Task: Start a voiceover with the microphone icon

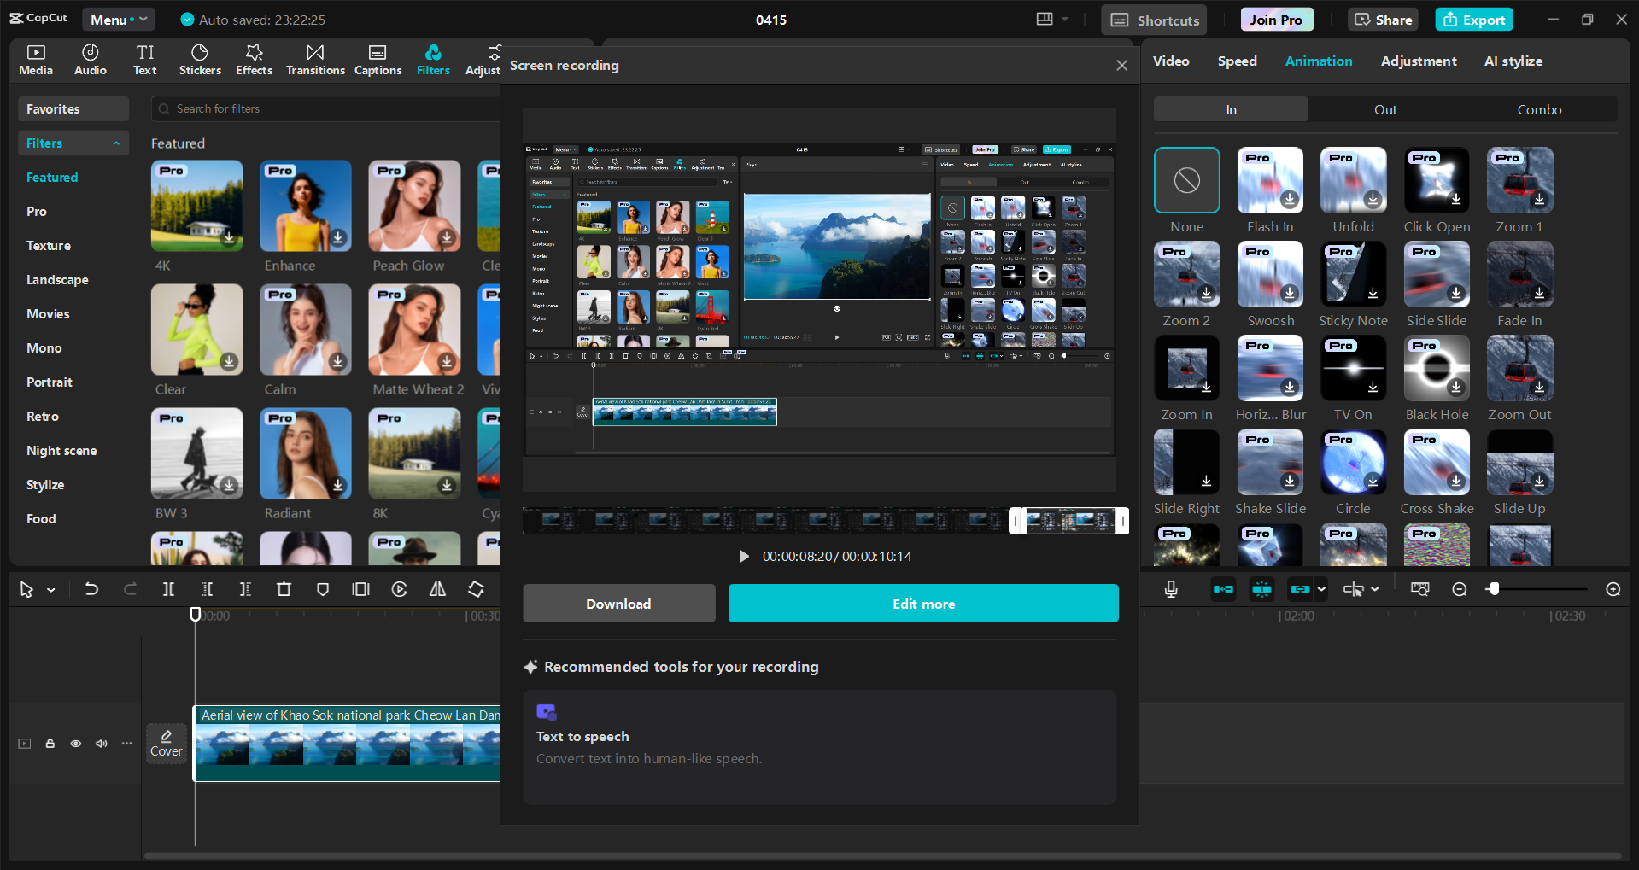Action: pos(1170,588)
